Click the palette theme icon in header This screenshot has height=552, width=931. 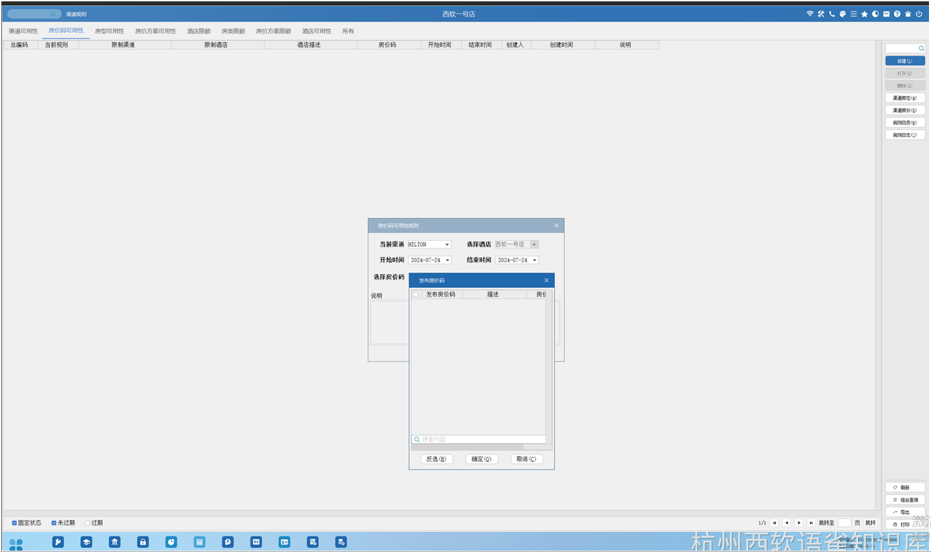(842, 14)
